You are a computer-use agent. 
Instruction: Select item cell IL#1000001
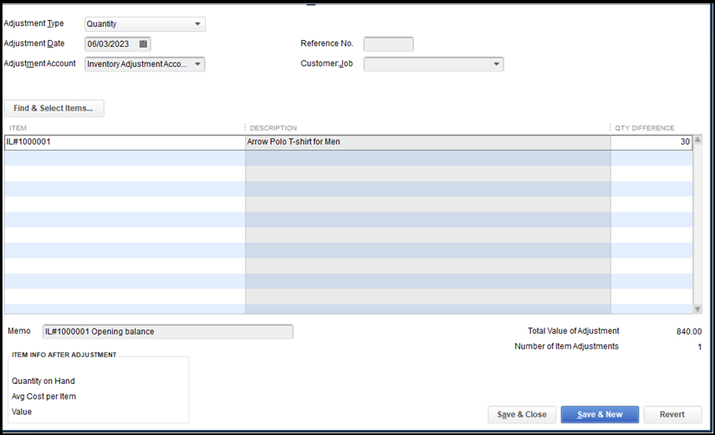point(125,142)
